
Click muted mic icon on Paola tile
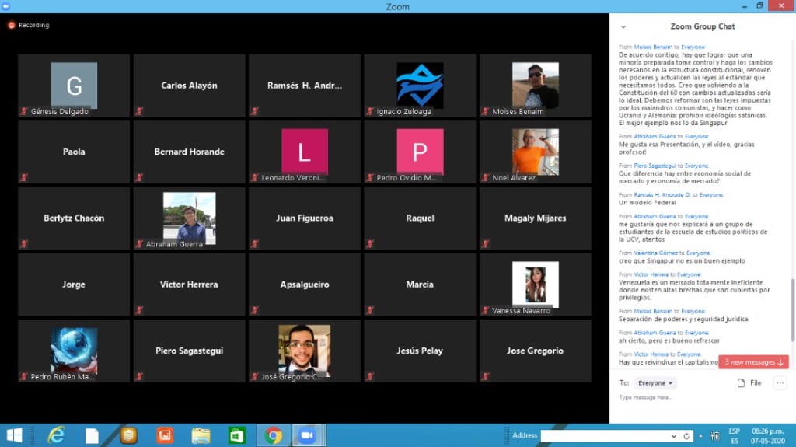tap(25, 177)
